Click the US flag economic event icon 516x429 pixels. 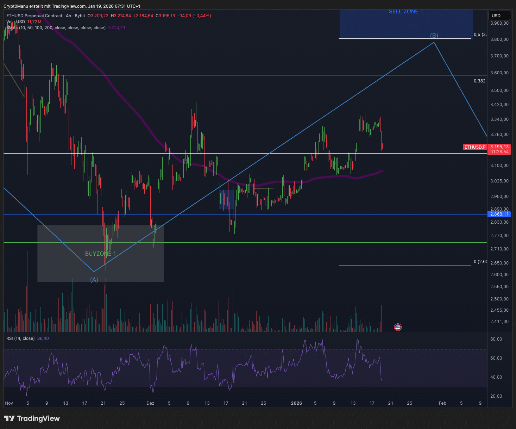[398, 327]
